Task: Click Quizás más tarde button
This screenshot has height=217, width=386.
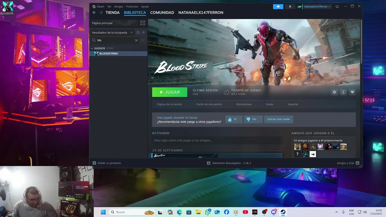Action: pyautogui.click(x=278, y=119)
